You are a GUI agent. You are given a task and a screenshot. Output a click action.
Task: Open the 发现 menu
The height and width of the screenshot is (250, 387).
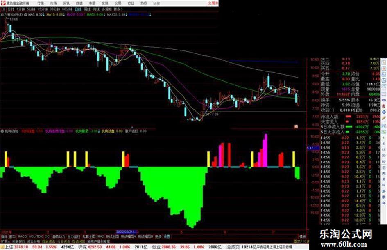[105, 3]
